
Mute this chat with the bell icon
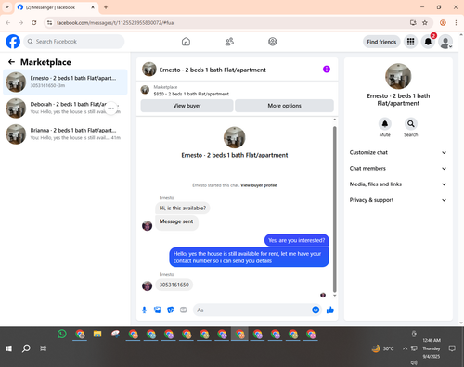point(385,124)
